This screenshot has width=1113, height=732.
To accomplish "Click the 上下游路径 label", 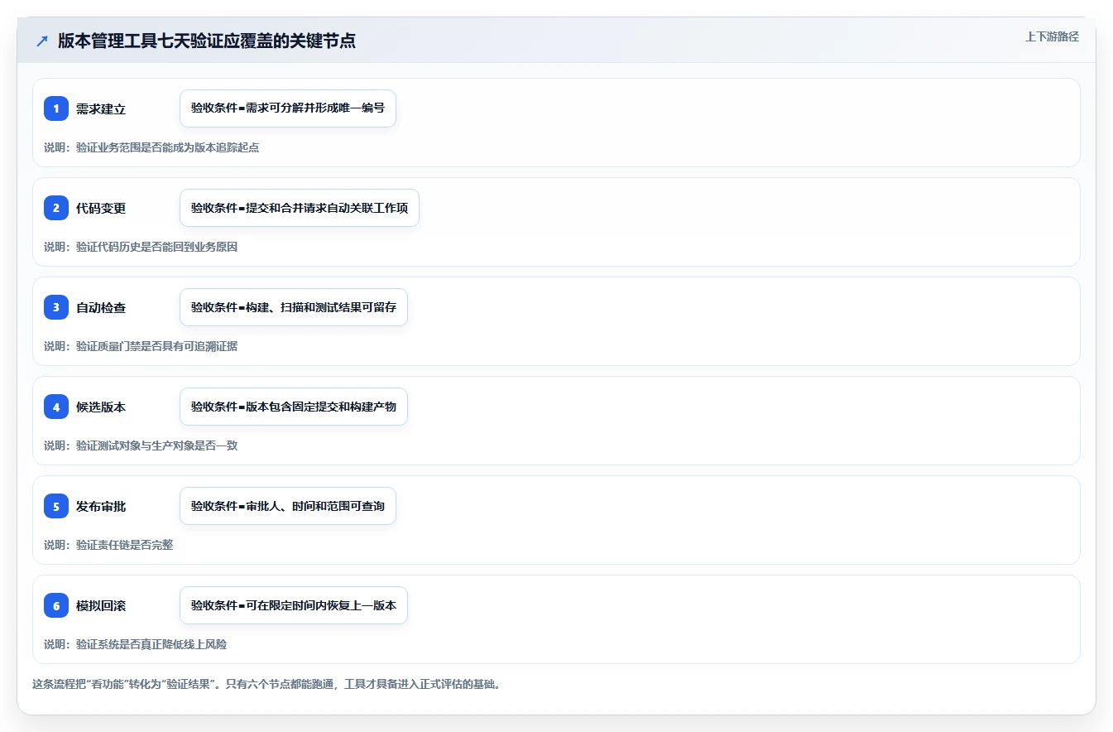I will click(x=1052, y=36).
